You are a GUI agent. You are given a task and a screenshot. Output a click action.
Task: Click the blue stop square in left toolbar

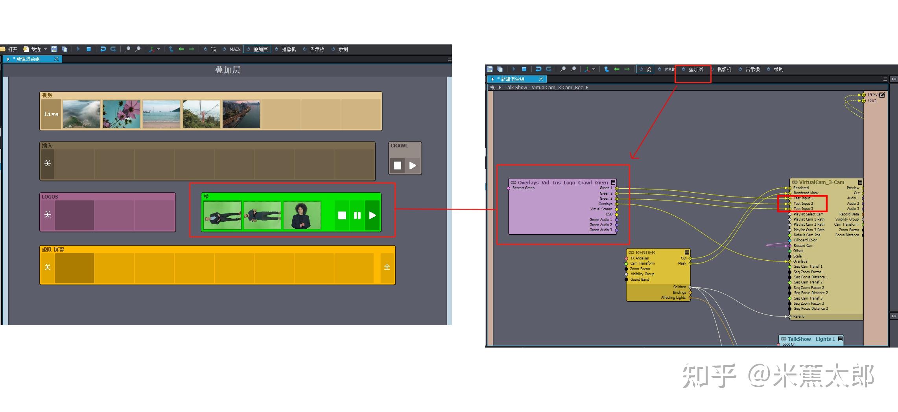coord(89,49)
